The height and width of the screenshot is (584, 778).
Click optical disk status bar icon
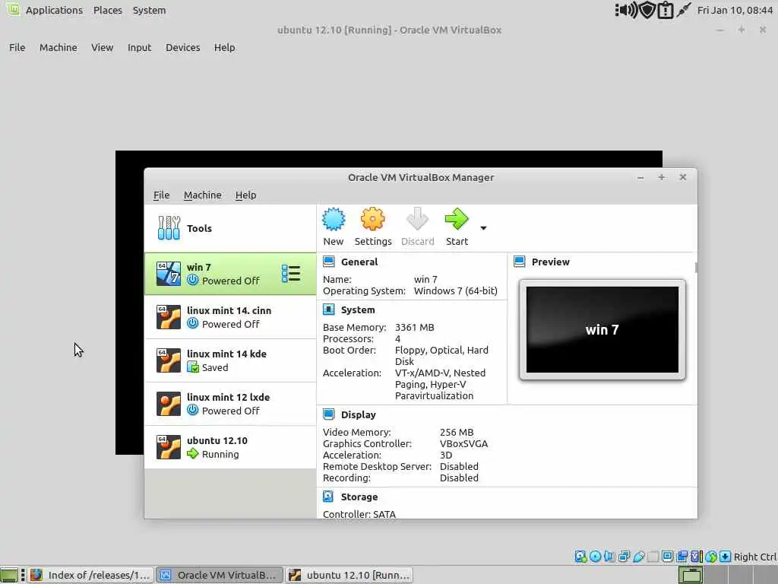(596, 557)
